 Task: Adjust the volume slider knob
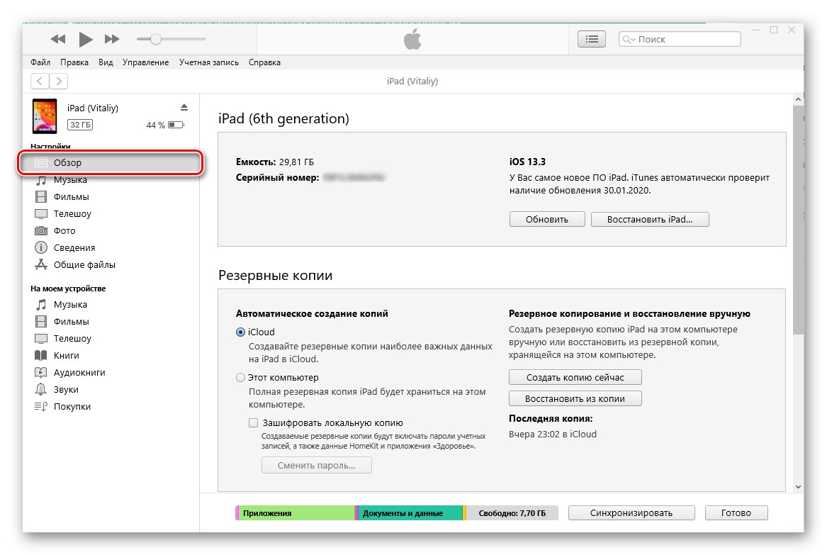point(156,39)
